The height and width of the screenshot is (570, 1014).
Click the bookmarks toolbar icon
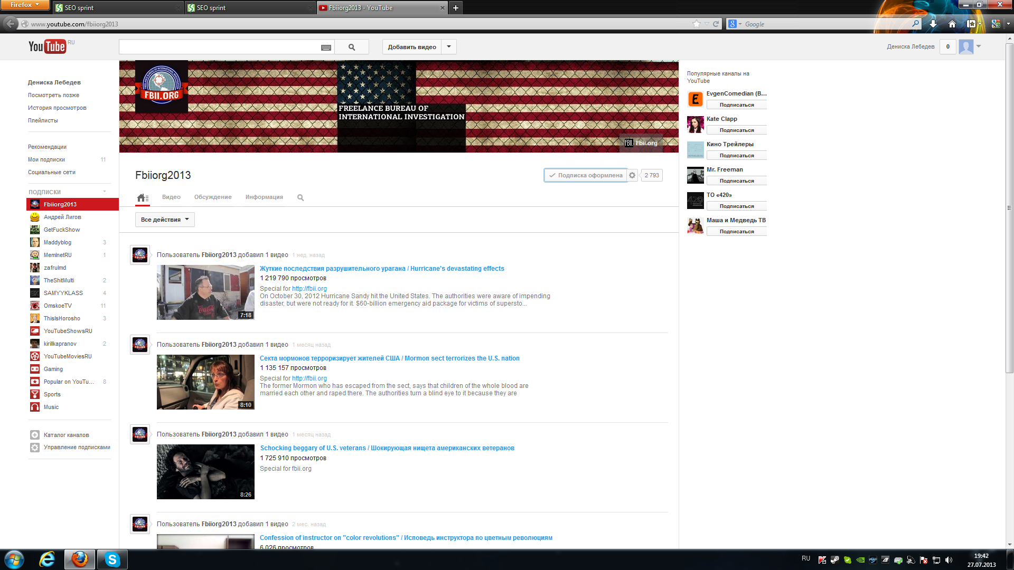click(971, 24)
